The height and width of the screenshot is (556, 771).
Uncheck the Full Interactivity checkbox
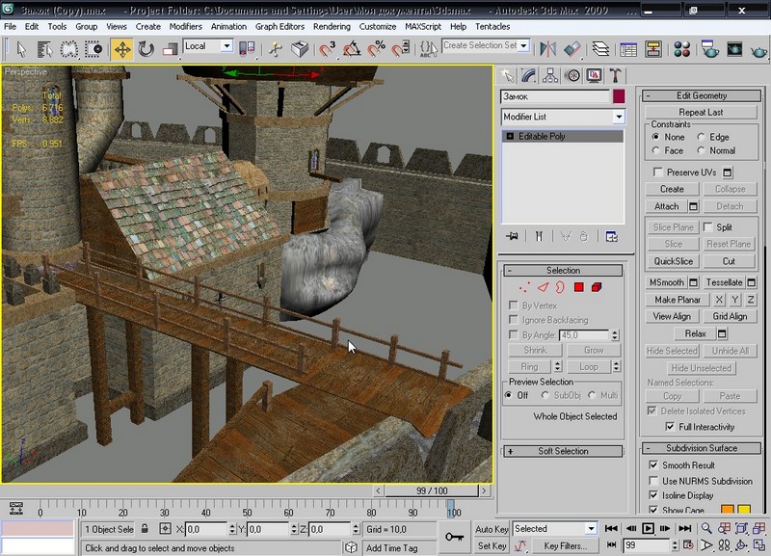pos(670,427)
